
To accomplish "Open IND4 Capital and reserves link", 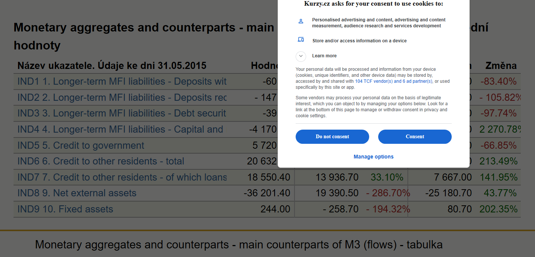I will coord(120,129).
